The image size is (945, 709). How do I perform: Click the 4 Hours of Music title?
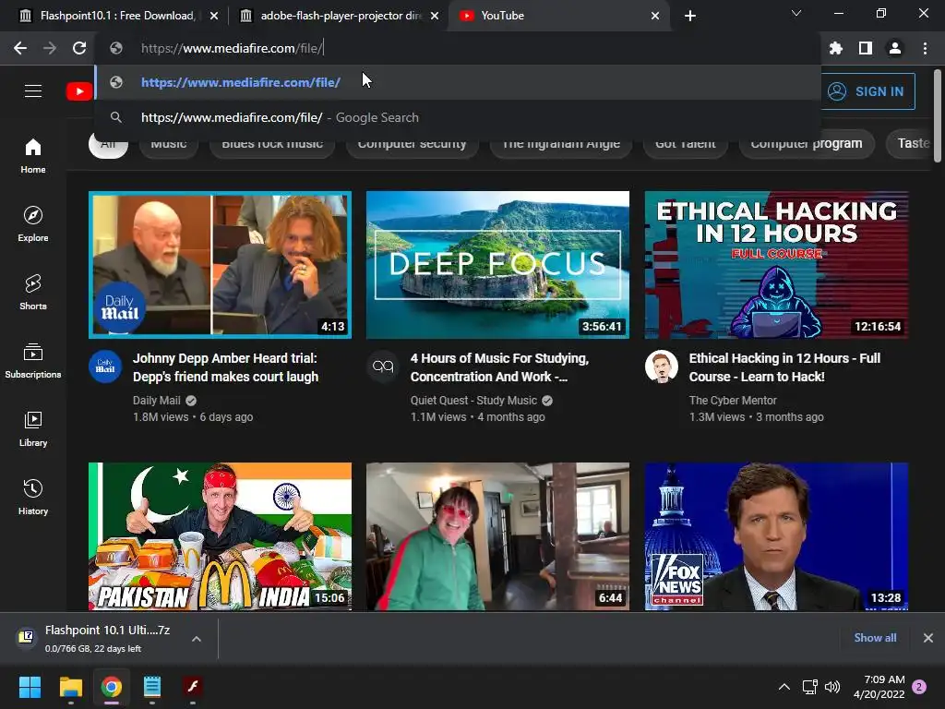click(499, 367)
